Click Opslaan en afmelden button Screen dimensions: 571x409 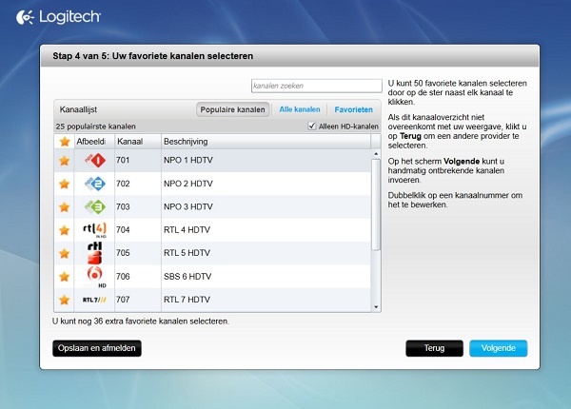(x=97, y=348)
